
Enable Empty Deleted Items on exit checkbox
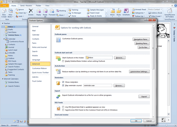[x=63, y=61]
